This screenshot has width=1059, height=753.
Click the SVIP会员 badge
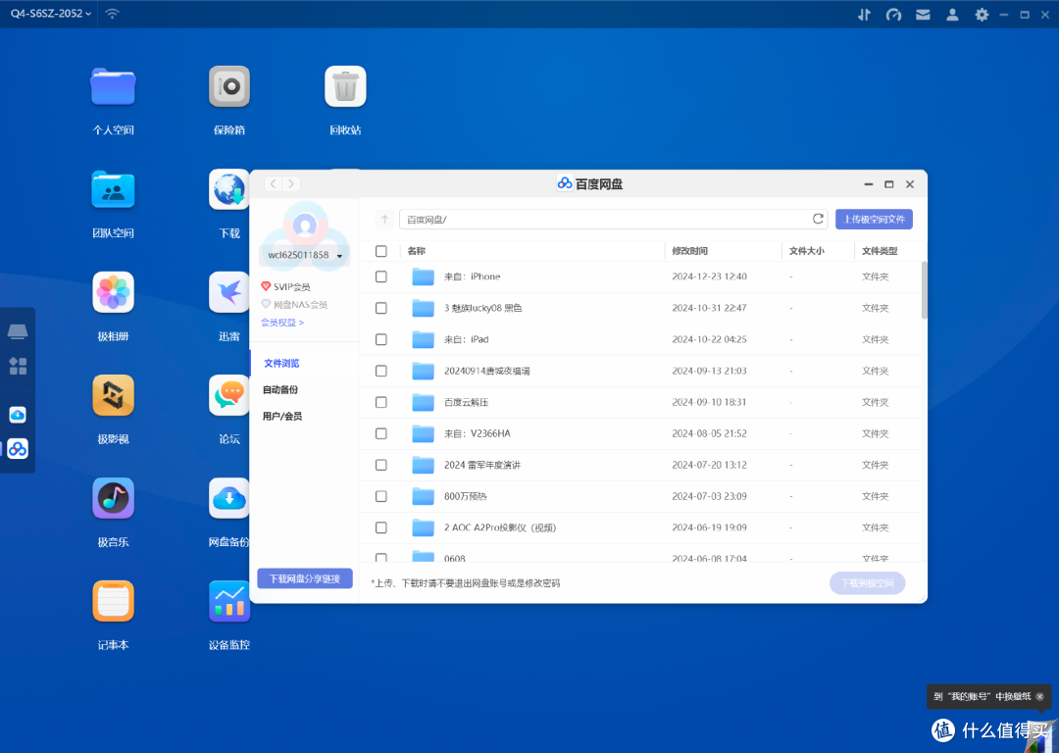[x=285, y=287]
